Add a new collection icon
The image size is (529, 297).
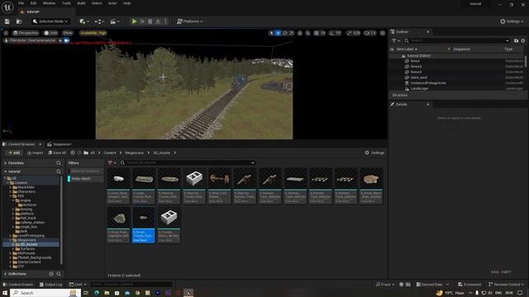click(51, 274)
